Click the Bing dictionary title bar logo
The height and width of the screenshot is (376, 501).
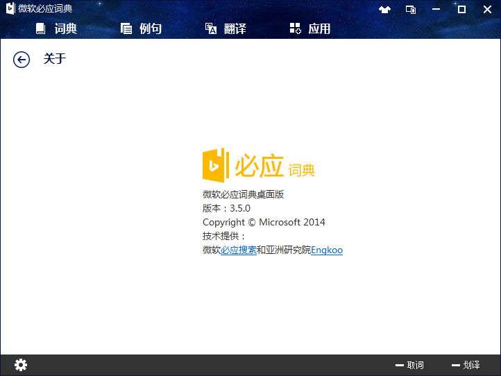tap(10, 8)
